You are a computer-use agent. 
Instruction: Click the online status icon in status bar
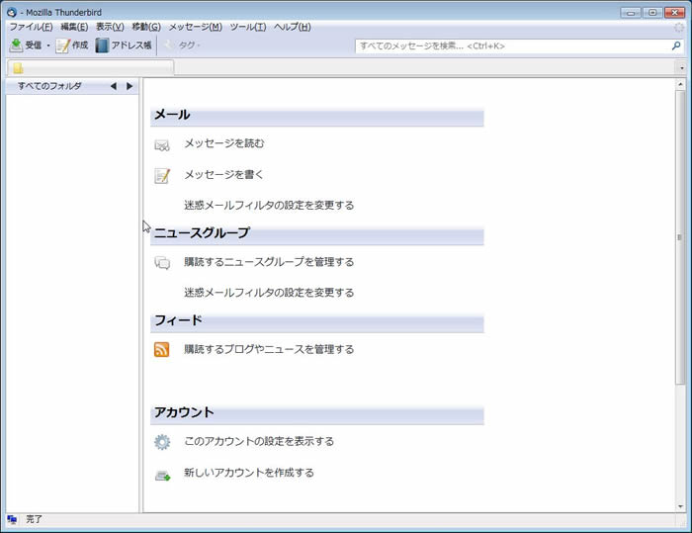click(12, 519)
